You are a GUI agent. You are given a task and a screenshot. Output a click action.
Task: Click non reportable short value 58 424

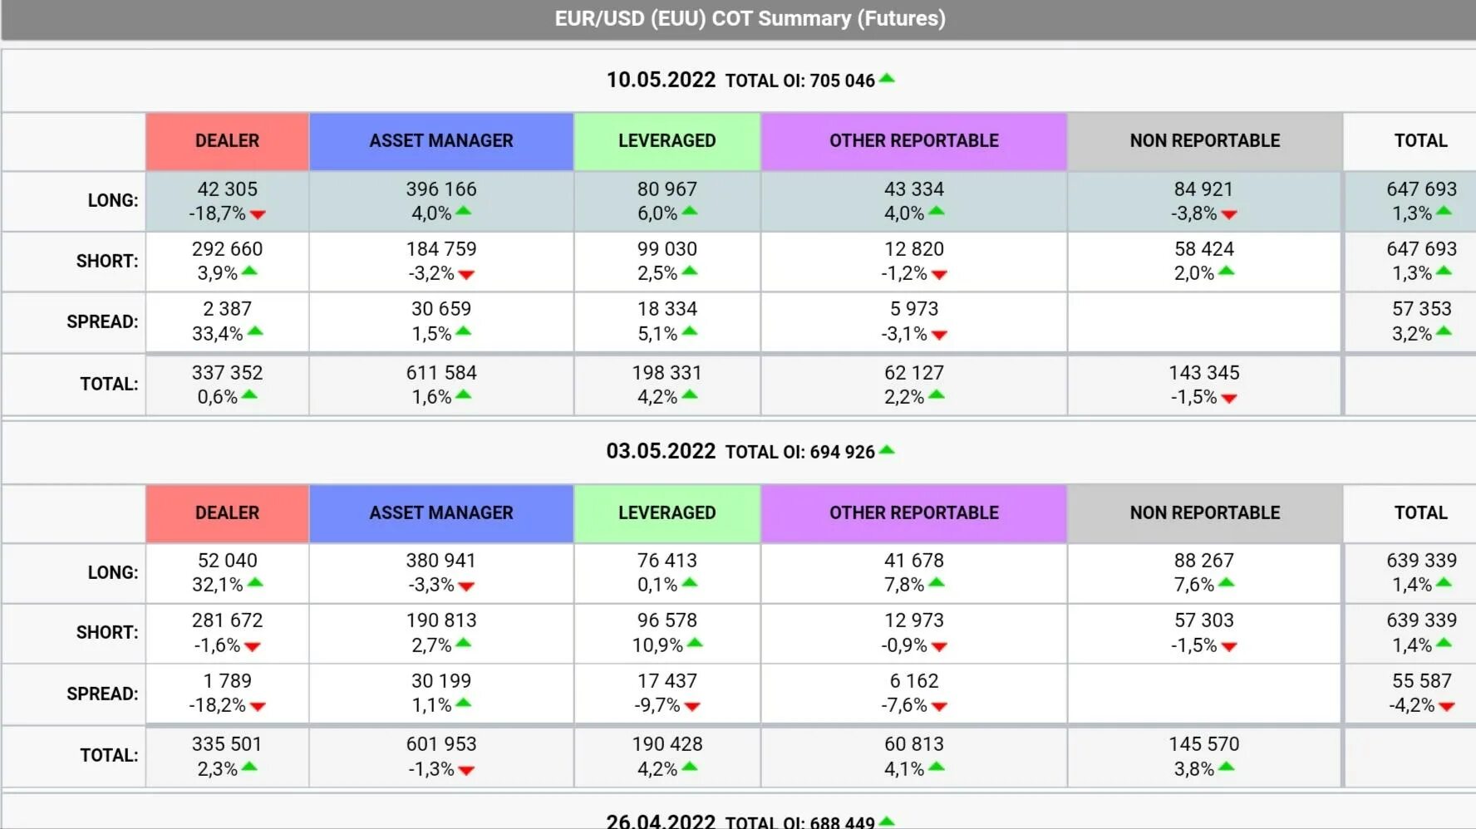click(1203, 249)
